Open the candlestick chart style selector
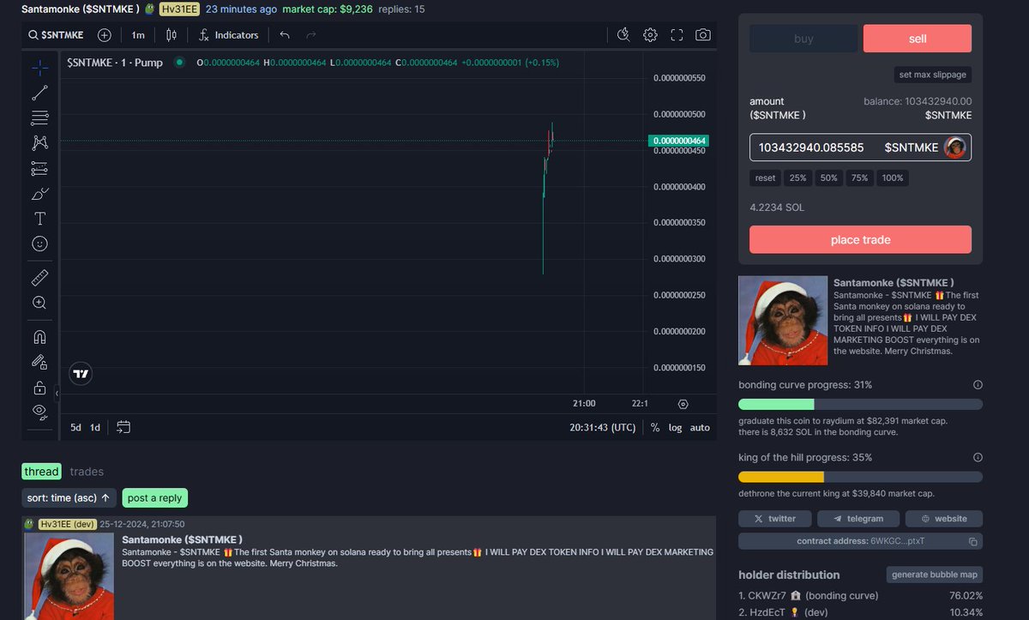 click(171, 35)
